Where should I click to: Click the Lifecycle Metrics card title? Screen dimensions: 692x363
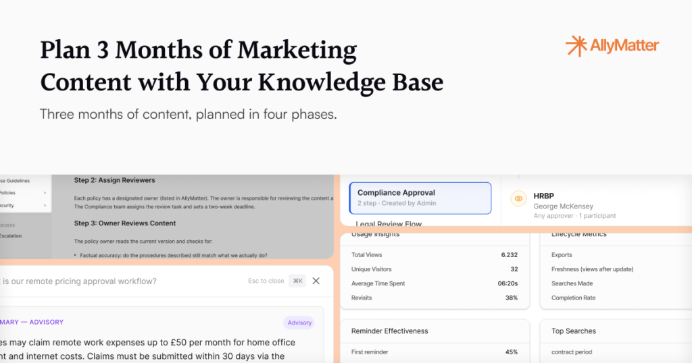pyautogui.click(x=579, y=235)
